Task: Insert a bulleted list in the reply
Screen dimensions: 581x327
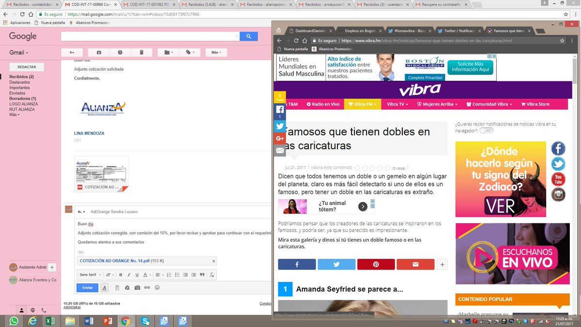Action: 178,275
